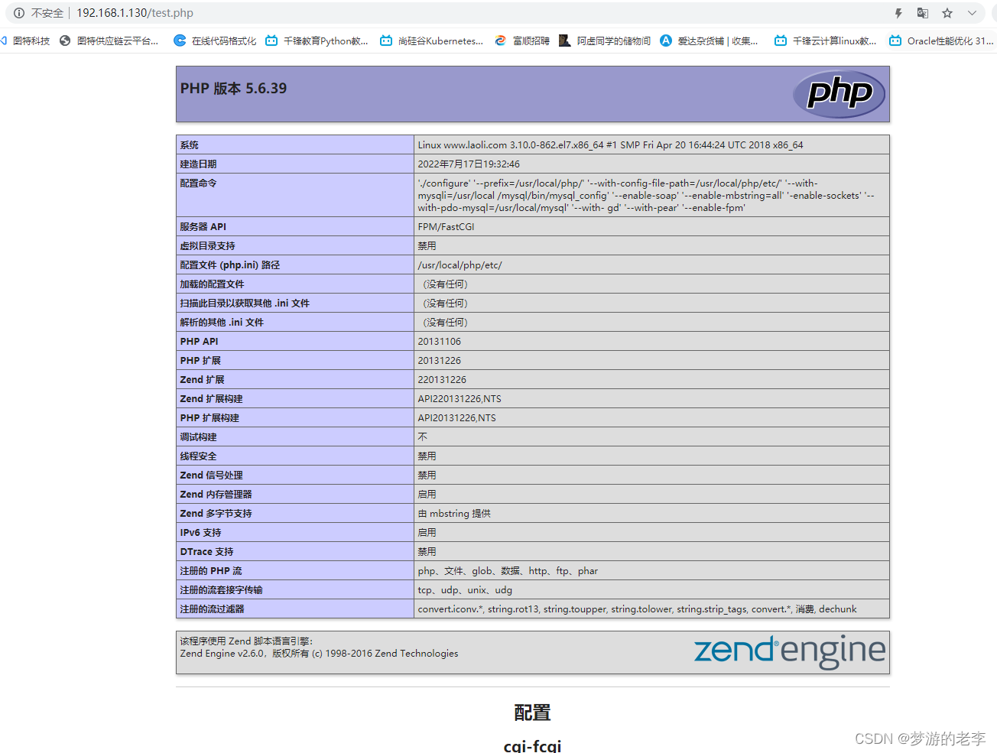
Task: Open the Oracle性能优化 bookmark
Action: [x=941, y=41]
